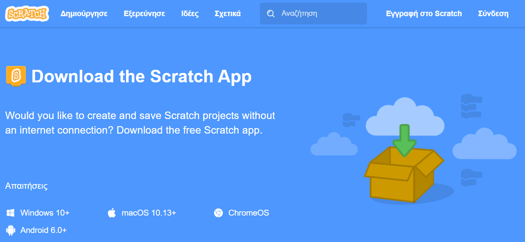Click the 'macOS 10.13+' text
The width and height of the screenshot is (525, 242).
[149, 213]
